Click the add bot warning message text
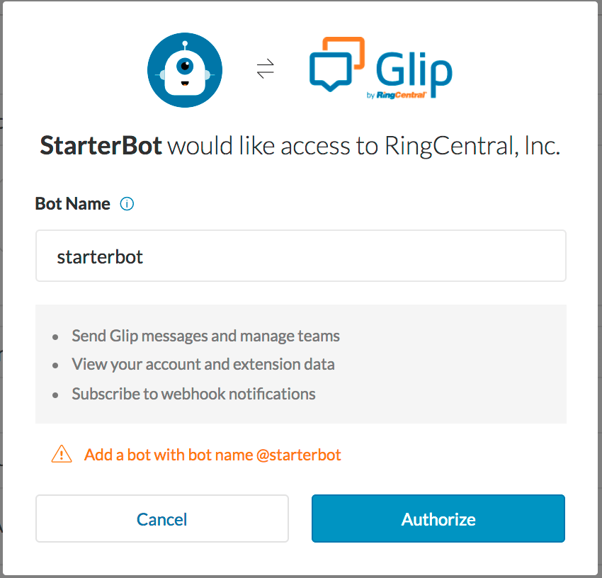This screenshot has width=602, height=578. (212, 455)
